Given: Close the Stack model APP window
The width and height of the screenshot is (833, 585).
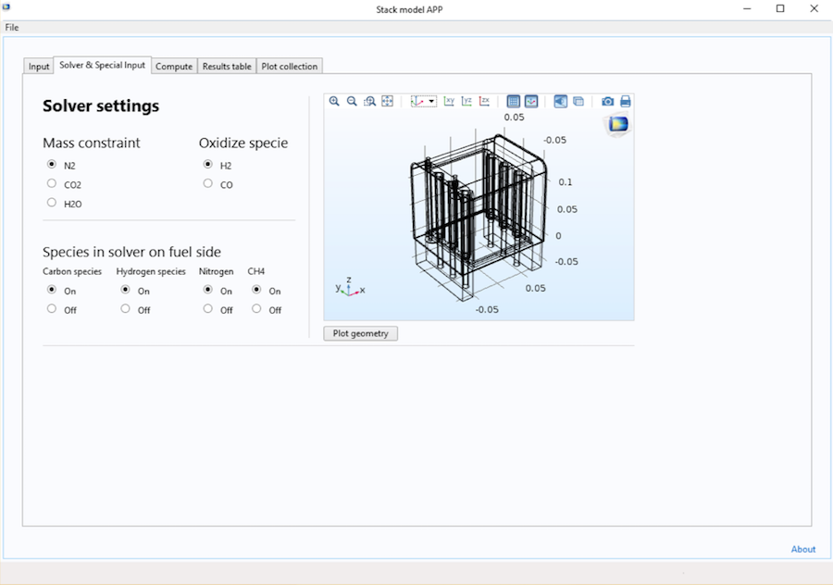Looking at the screenshot, I should [x=814, y=9].
